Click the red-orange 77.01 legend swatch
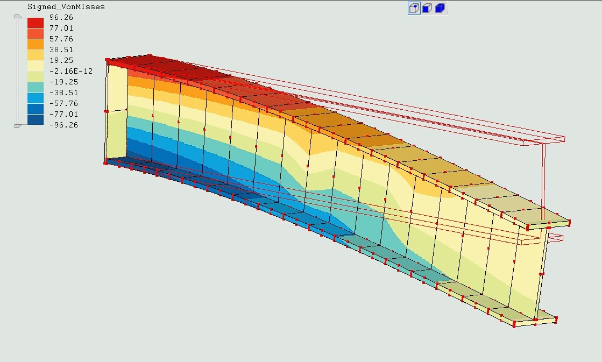602x362 pixels. tap(36, 33)
